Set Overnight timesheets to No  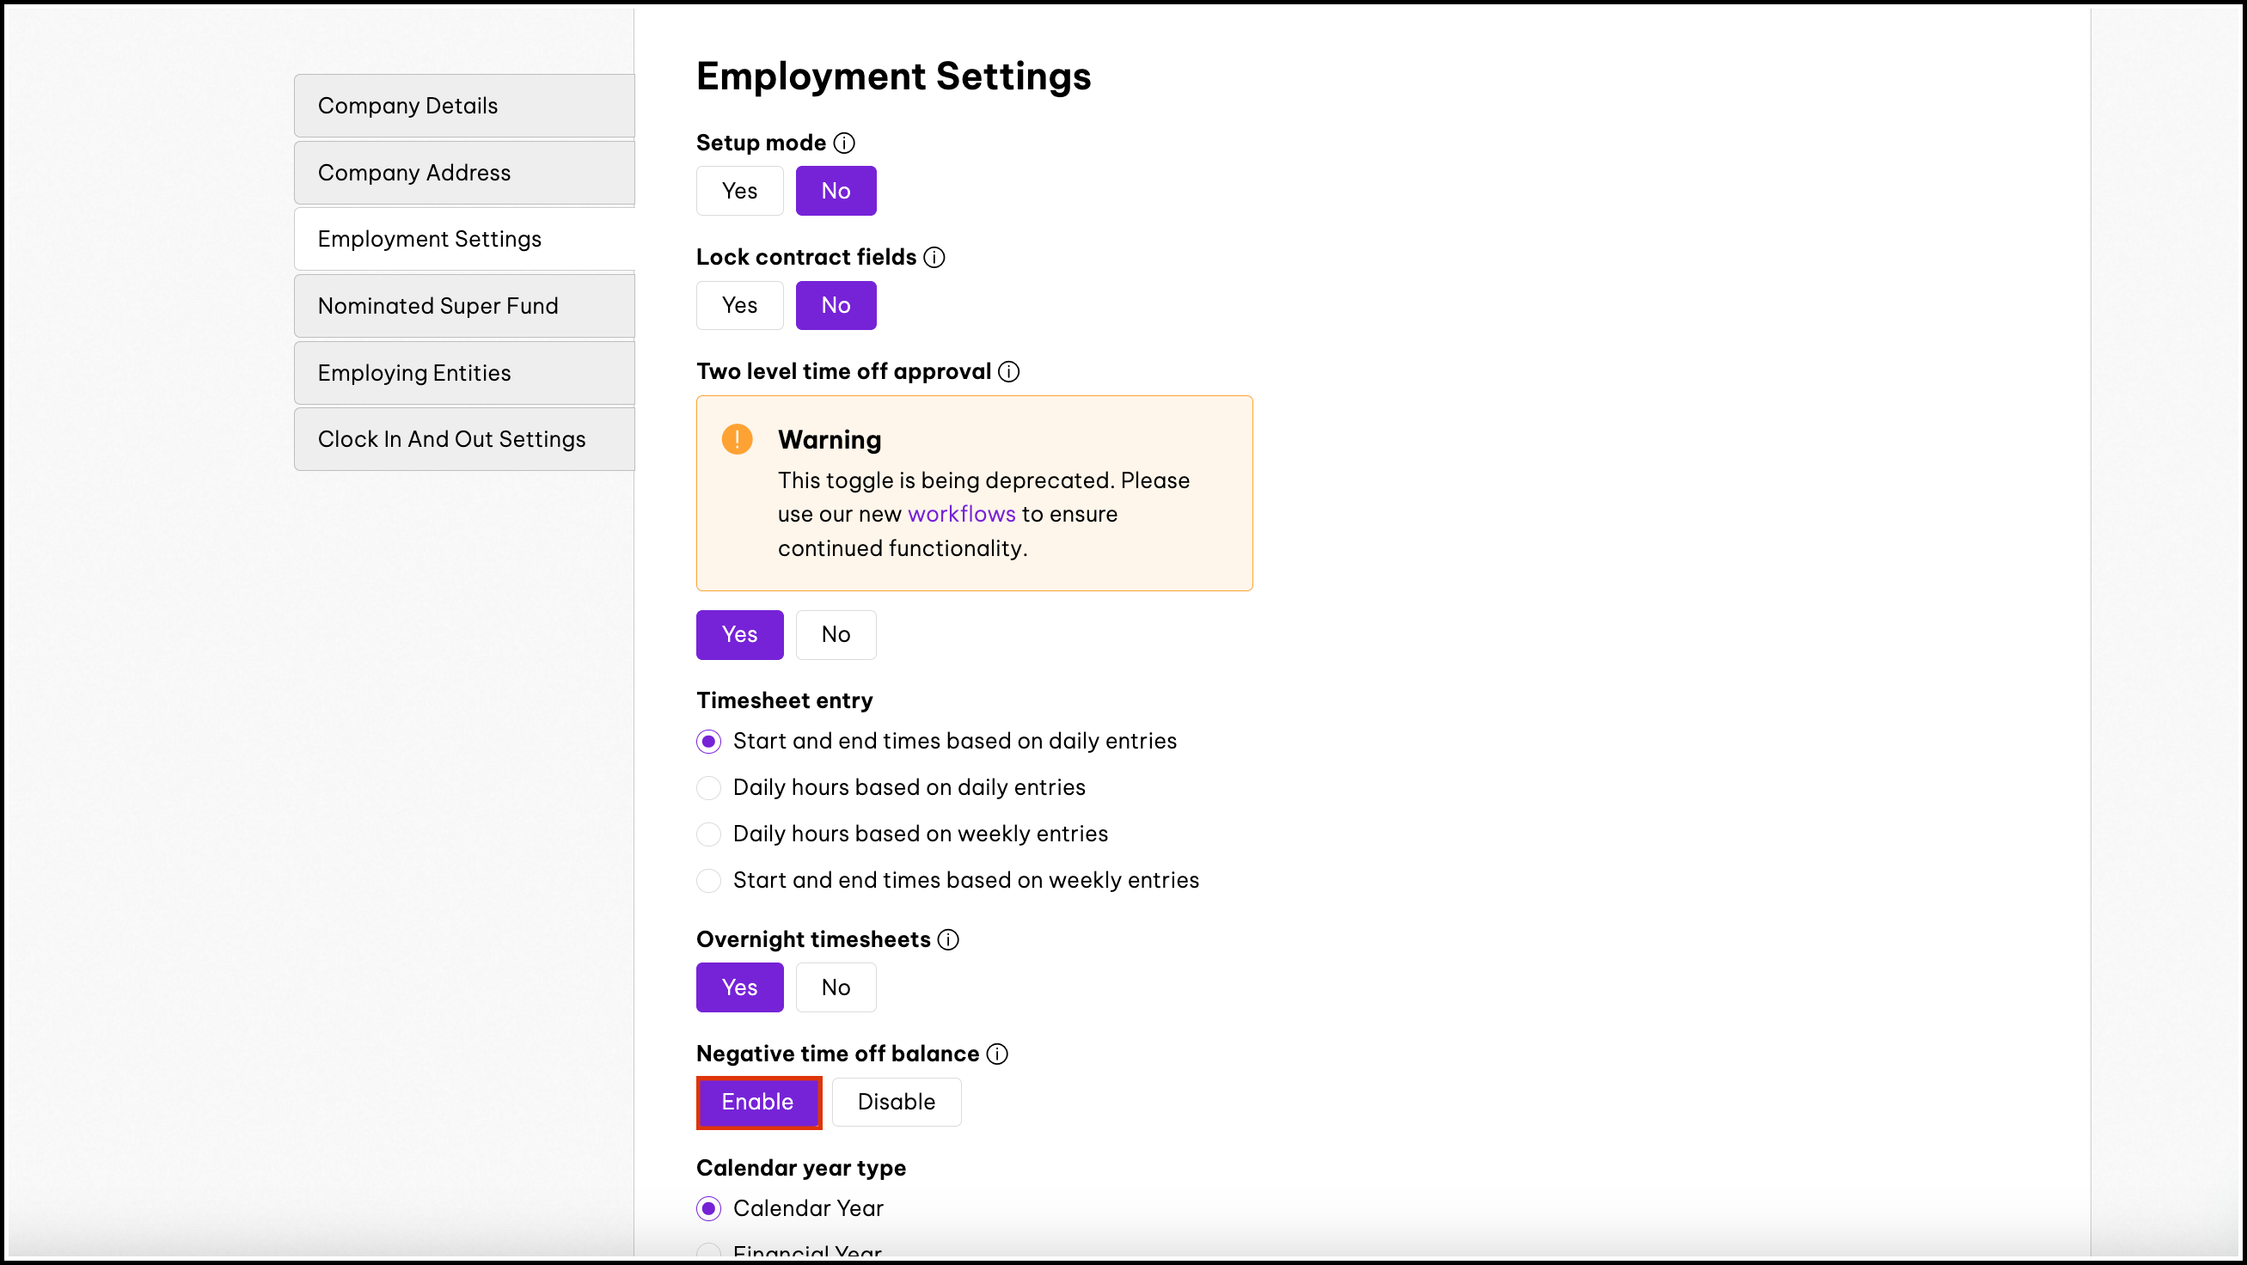click(835, 987)
